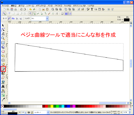Viewport: 134px width, 115px height.
Task: Toggle snap to guides button
Action: (70, 14)
